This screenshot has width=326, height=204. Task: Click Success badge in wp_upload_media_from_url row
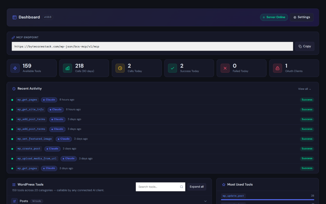click(307, 159)
